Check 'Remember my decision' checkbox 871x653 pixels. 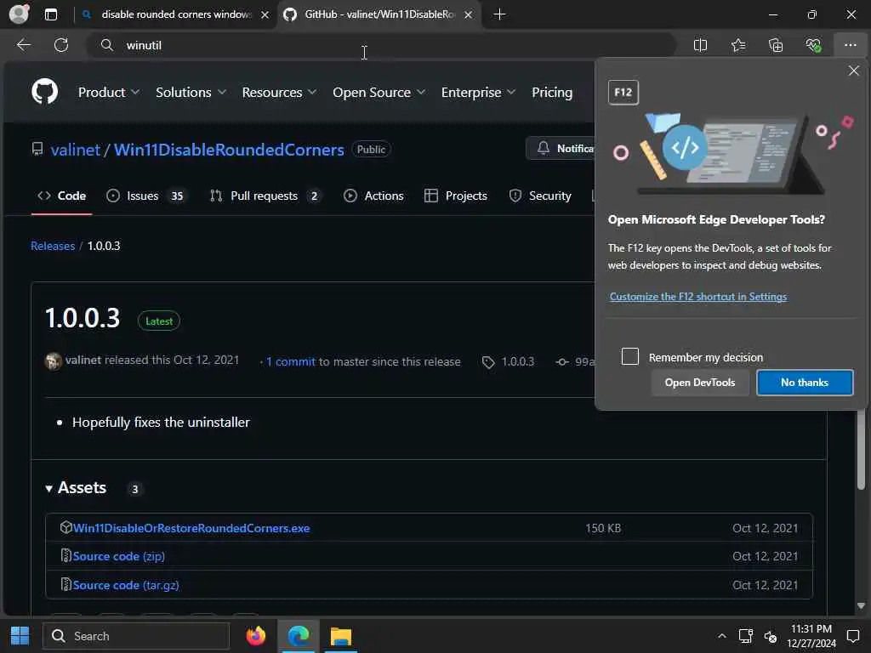(x=630, y=356)
